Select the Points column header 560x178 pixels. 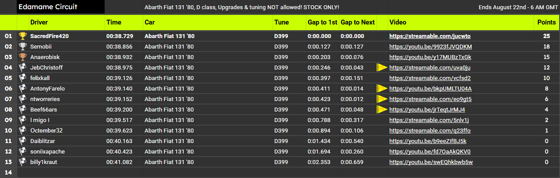(546, 22)
